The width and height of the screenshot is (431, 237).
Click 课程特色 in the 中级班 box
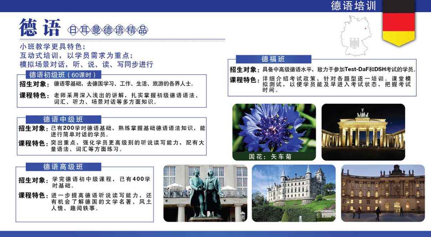[x=33, y=143]
